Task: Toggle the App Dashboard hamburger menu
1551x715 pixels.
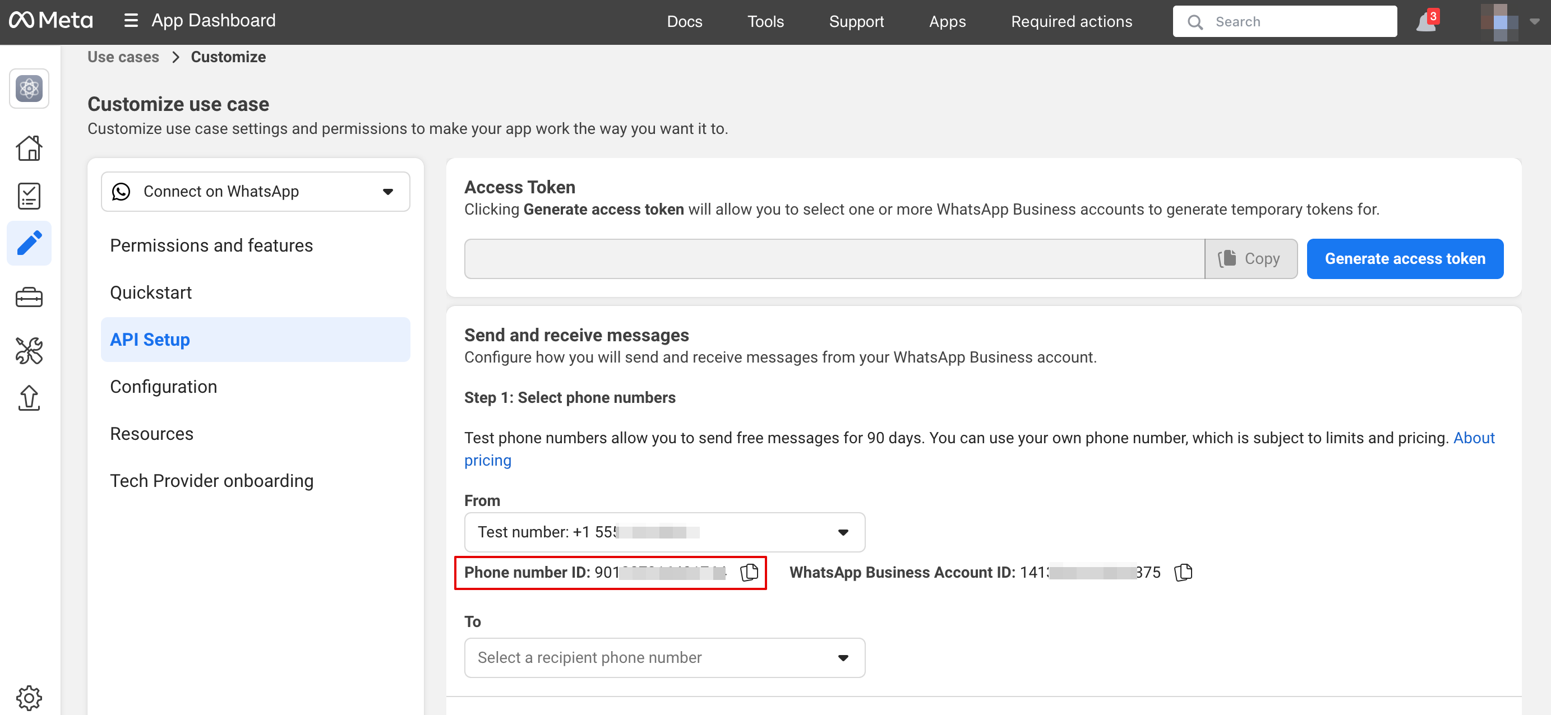Action: [x=131, y=21]
